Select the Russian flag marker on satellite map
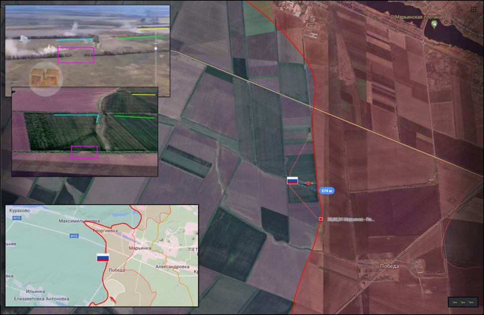 coord(292,181)
